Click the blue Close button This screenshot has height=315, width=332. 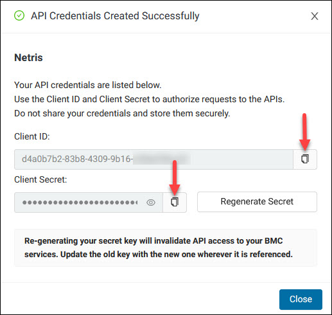pyautogui.click(x=301, y=299)
